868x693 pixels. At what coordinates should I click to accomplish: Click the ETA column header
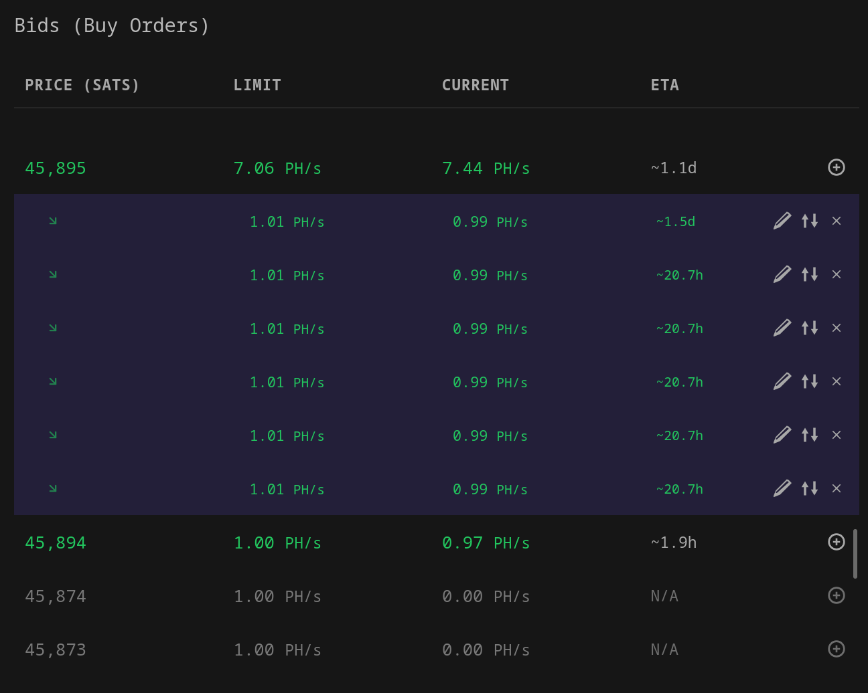click(x=664, y=84)
